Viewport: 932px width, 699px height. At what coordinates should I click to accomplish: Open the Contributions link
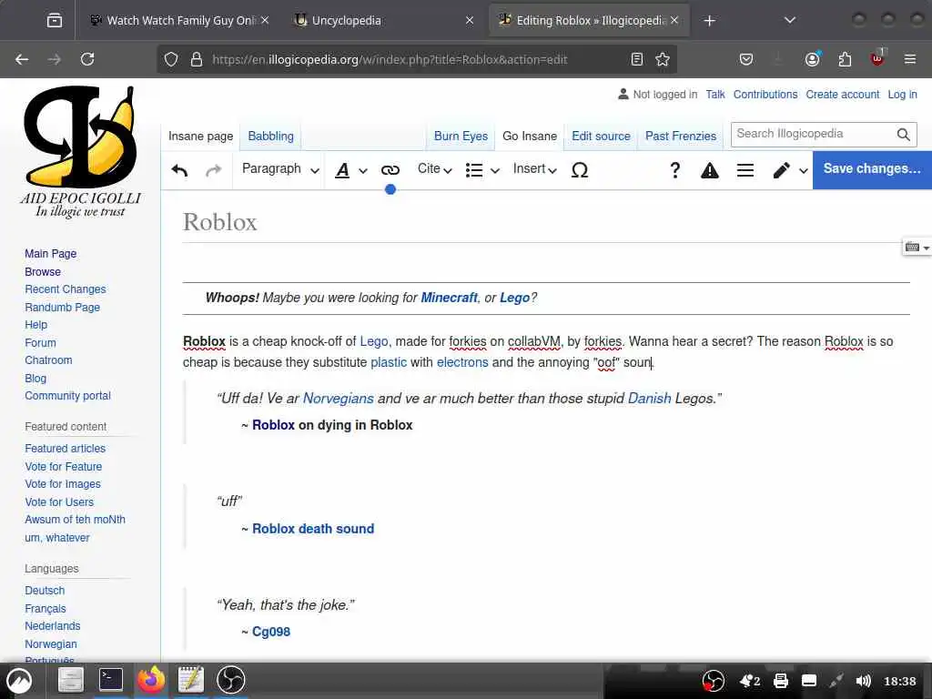point(765,95)
